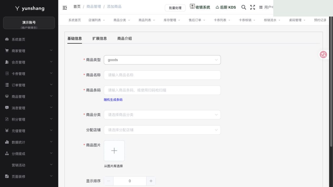The image size is (333, 187).
Task: Close the 卡券列表 tab
Action: [229, 20]
